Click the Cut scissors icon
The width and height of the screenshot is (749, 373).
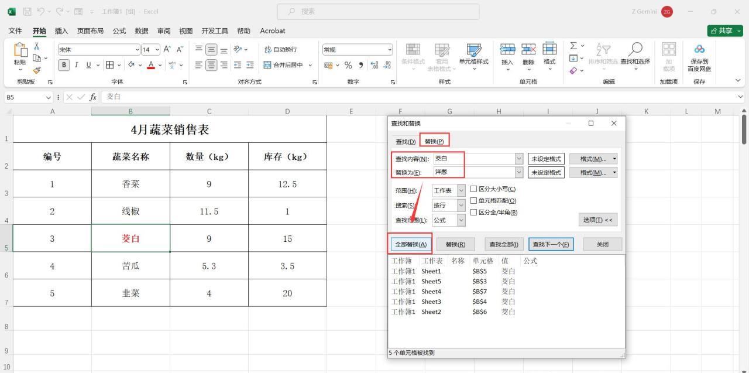tap(37, 46)
